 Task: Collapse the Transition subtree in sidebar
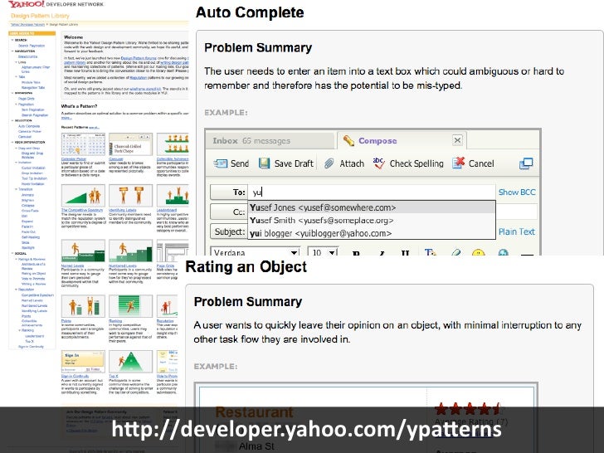[x=17, y=189]
